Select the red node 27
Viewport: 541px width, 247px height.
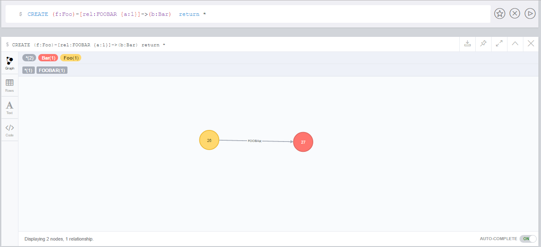[x=303, y=142]
